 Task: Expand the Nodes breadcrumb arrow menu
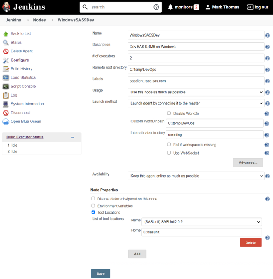(53, 20)
